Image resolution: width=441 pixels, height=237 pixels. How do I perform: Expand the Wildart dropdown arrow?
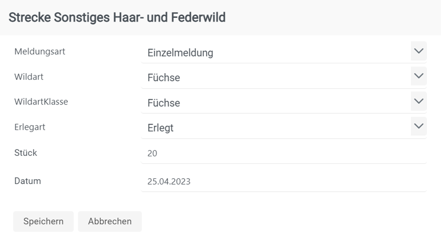click(x=419, y=76)
